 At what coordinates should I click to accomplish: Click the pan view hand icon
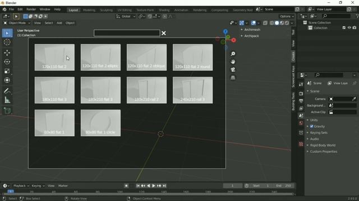click(233, 62)
